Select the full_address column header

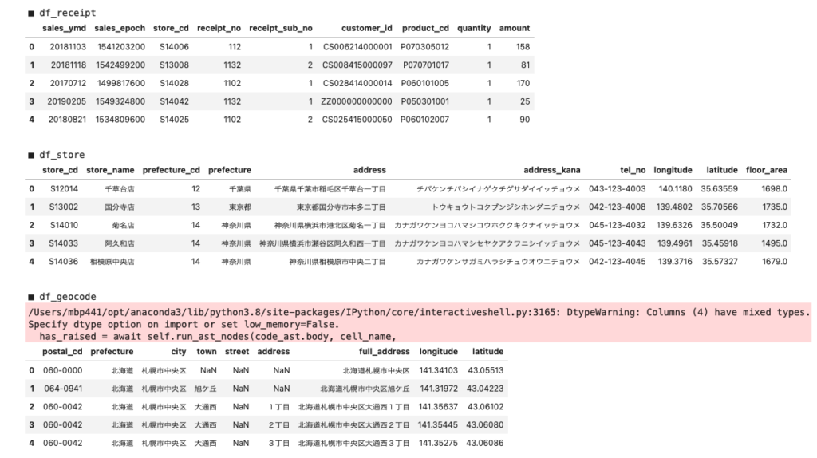[385, 351]
